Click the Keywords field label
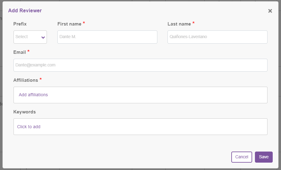 coord(25,112)
